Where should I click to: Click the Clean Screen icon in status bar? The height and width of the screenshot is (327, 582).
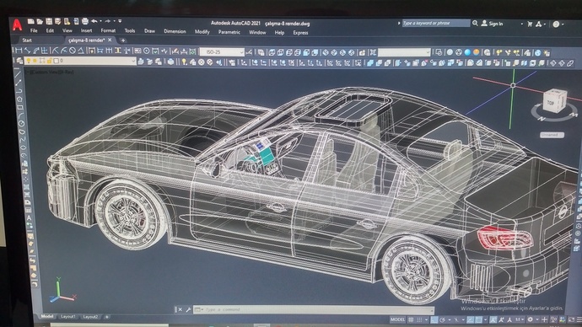click(571, 319)
